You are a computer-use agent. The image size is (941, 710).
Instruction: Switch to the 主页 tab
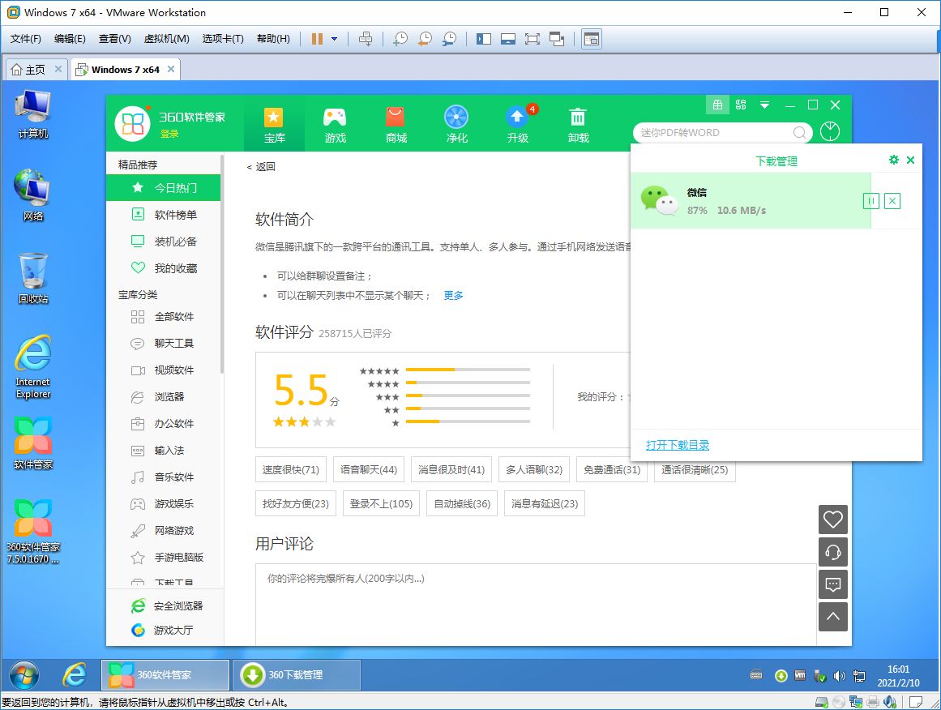29,70
